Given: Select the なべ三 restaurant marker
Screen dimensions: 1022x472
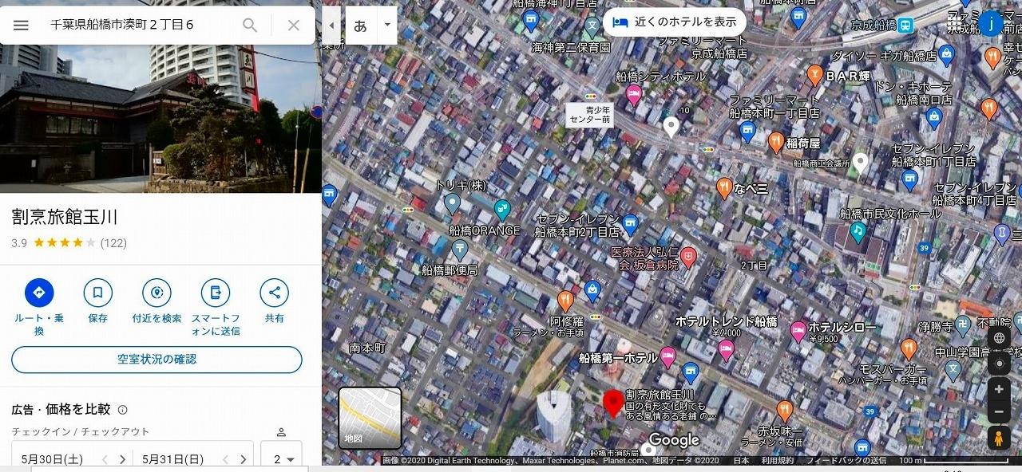Looking at the screenshot, I should point(724,188).
